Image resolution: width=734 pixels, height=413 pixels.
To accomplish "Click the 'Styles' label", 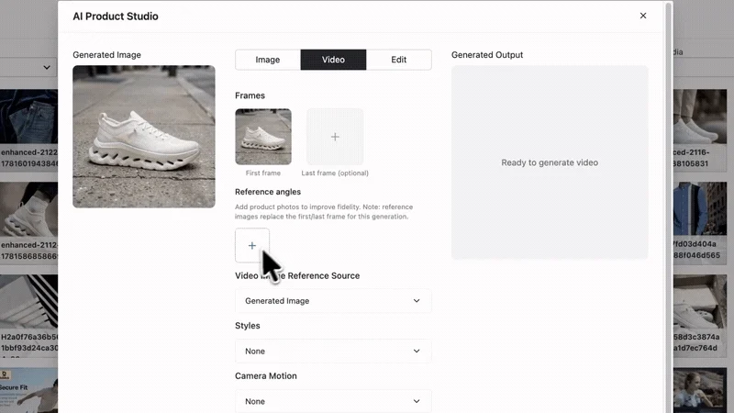I will (x=247, y=326).
